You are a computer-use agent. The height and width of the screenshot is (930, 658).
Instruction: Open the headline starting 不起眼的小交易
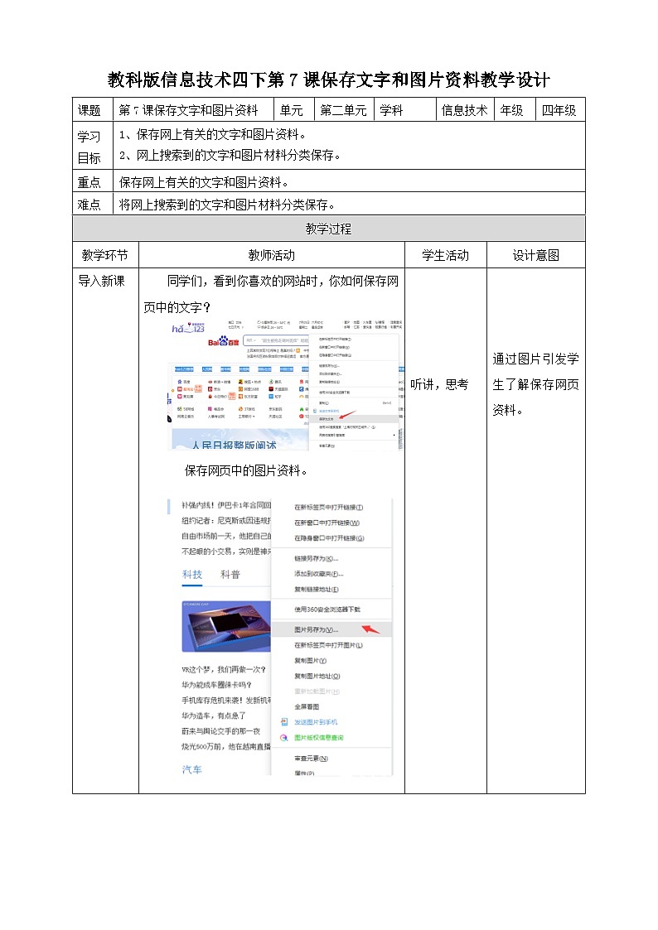226,551
